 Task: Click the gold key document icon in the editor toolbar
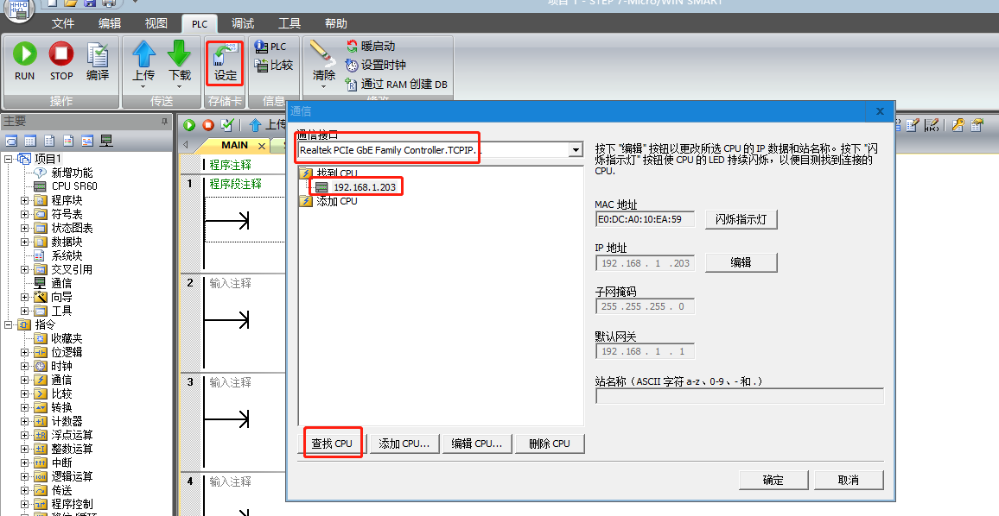[958, 125]
